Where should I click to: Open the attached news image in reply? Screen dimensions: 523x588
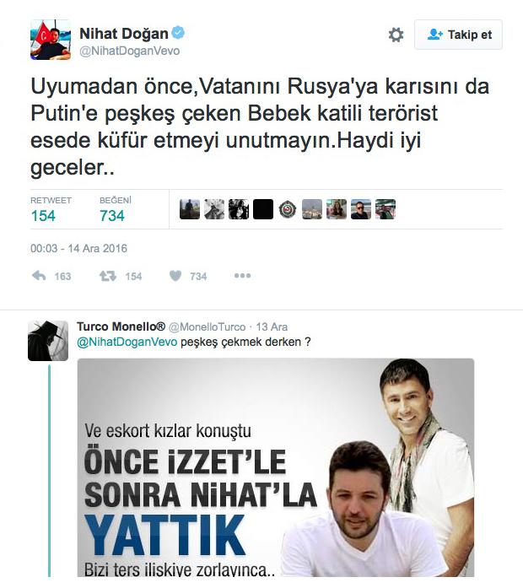click(x=276, y=467)
